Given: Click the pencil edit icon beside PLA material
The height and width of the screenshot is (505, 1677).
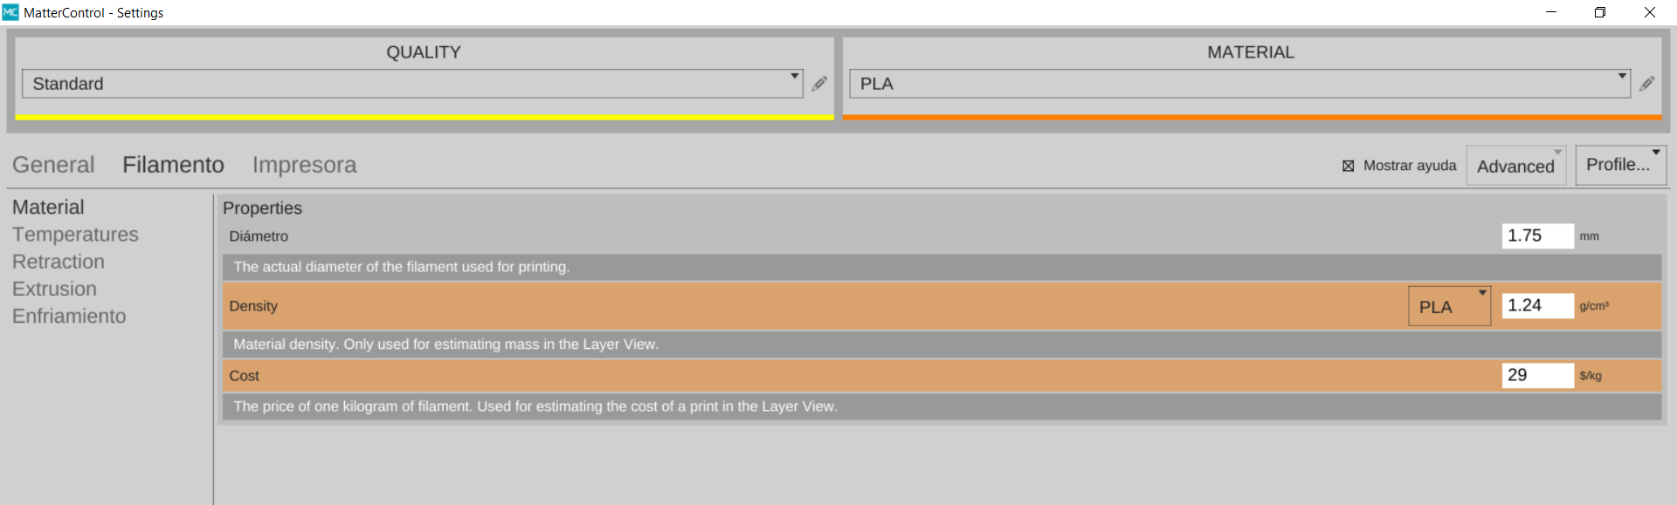Looking at the screenshot, I should [1646, 84].
